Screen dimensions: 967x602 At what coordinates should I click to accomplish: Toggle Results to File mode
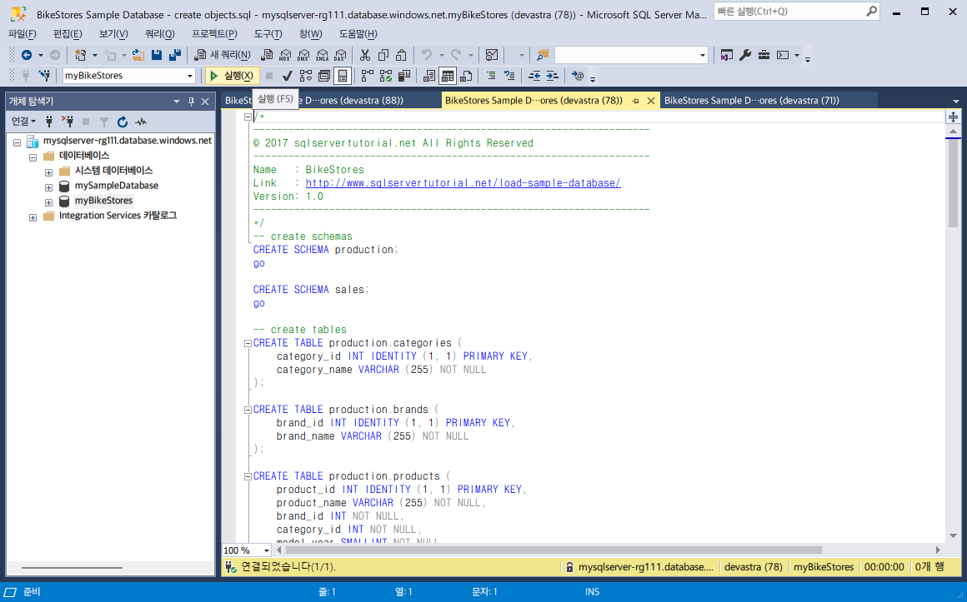point(466,76)
